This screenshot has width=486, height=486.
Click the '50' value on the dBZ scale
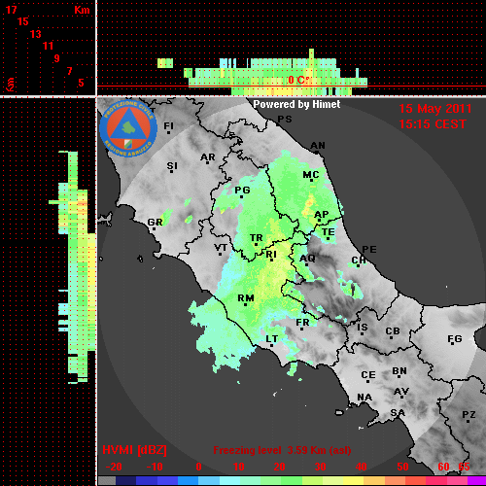[402, 467]
